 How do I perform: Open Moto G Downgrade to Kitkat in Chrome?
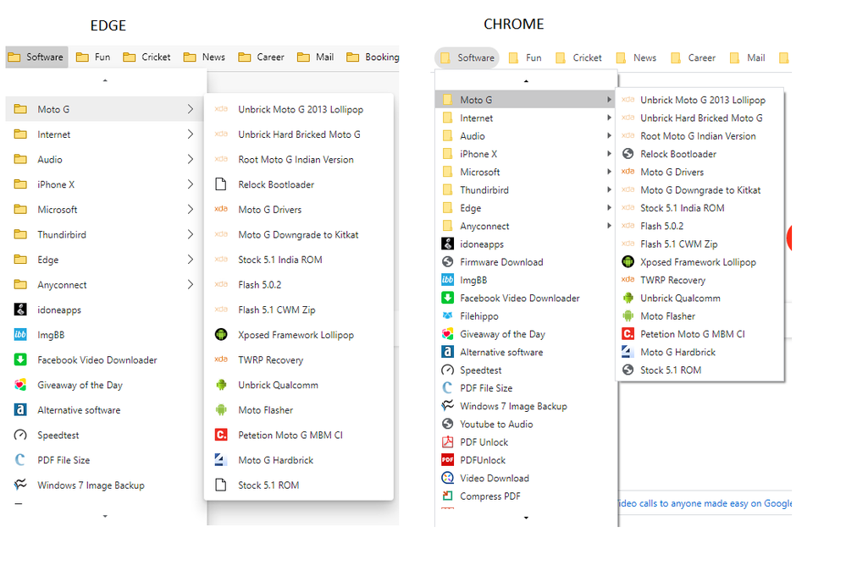(699, 189)
